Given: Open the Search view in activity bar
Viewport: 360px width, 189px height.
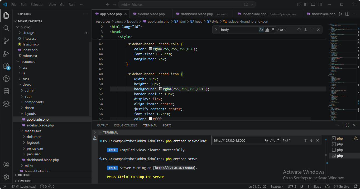Looking at the screenshot, I should coord(6,28).
